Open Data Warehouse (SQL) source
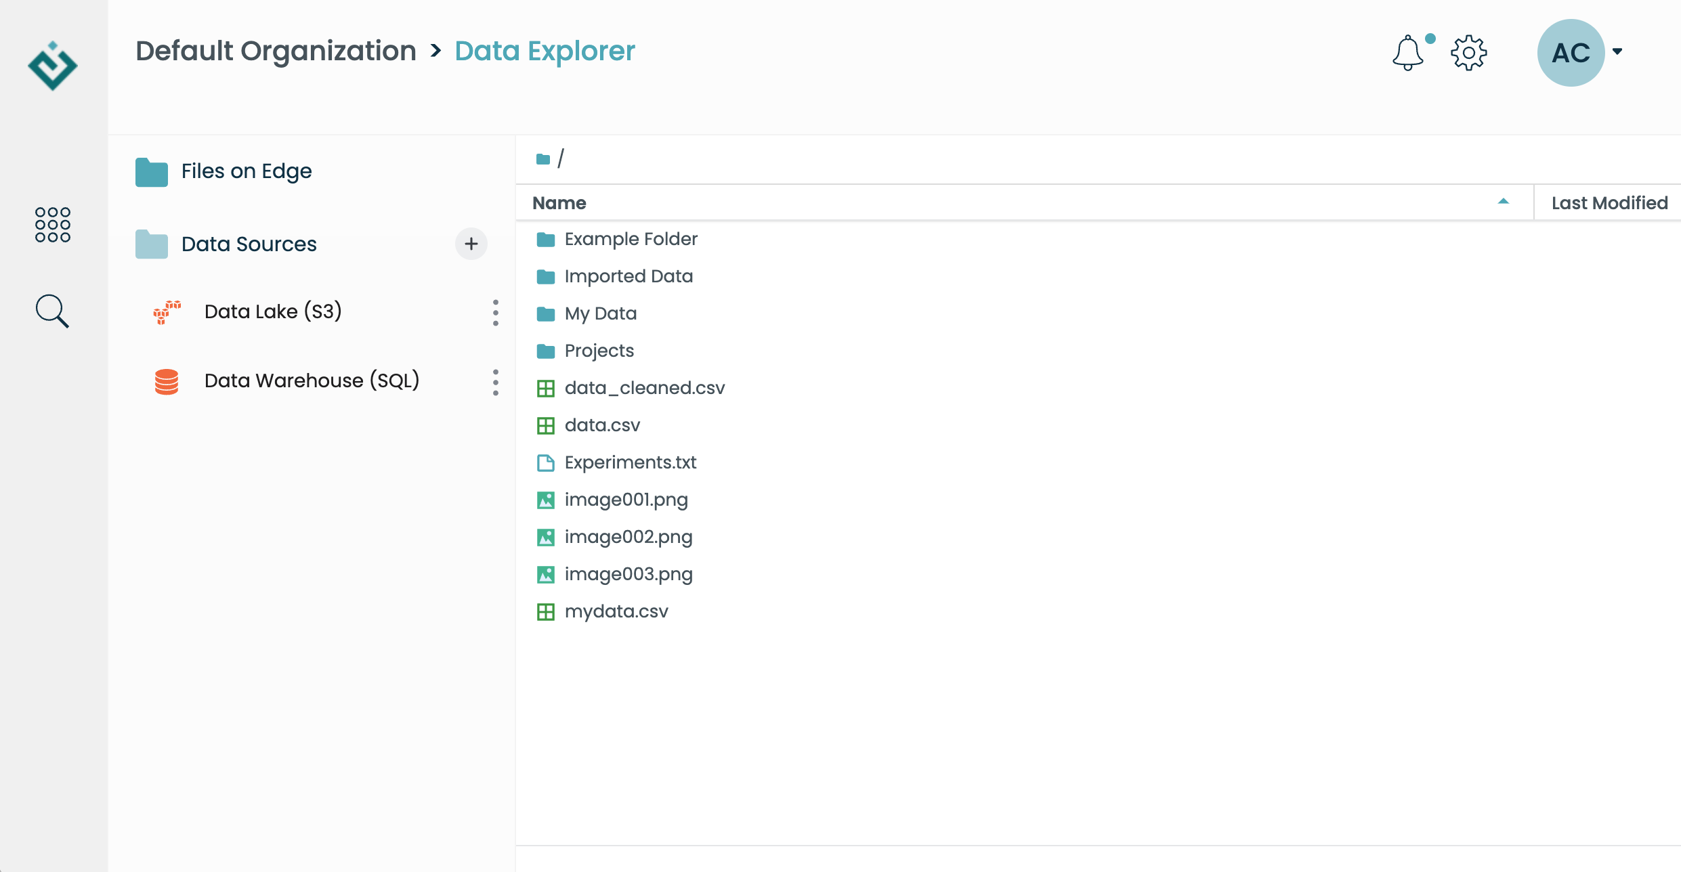This screenshot has width=1681, height=872. (312, 380)
